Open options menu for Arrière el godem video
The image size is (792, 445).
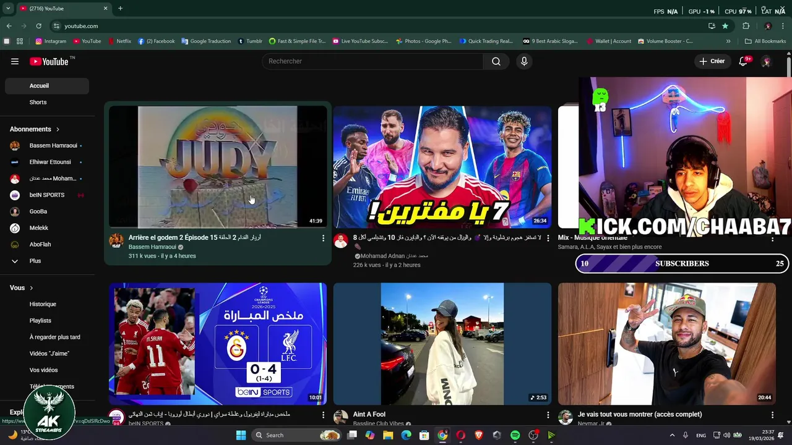323,238
